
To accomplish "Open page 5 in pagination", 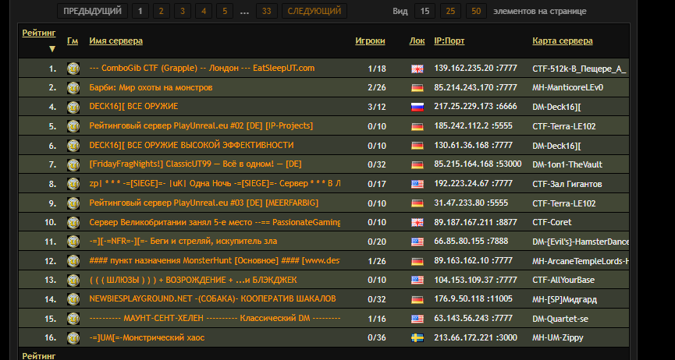I will (x=225, y=11).
